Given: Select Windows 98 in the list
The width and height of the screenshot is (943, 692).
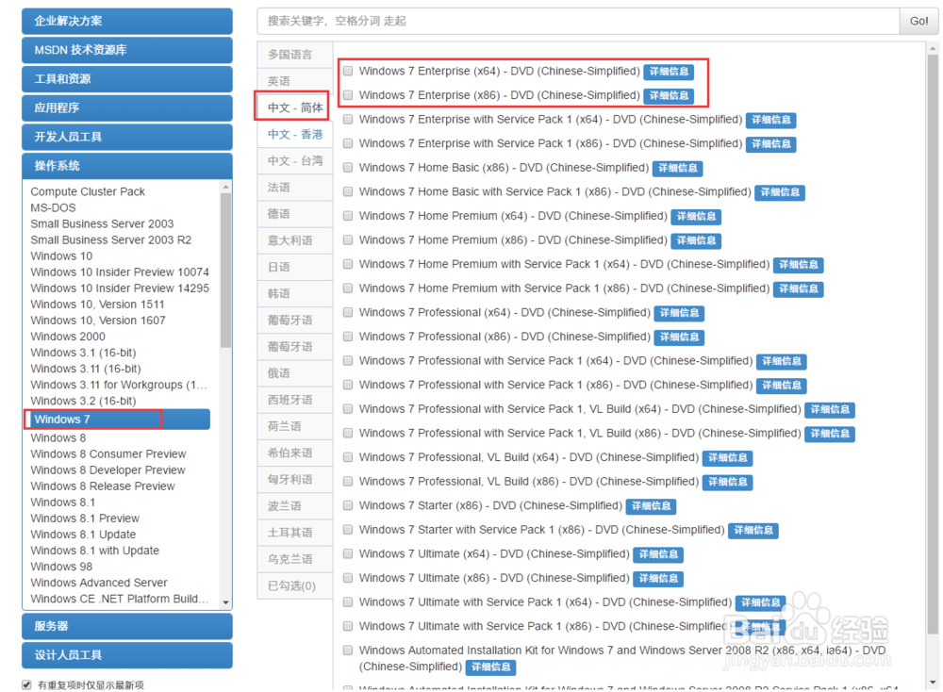Looking at the screenshot, I should click(61, 567).
